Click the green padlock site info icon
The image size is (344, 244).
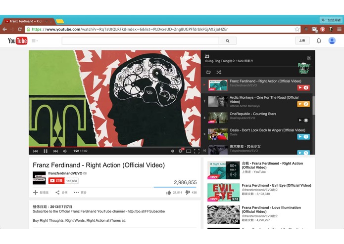click(28, 29)
